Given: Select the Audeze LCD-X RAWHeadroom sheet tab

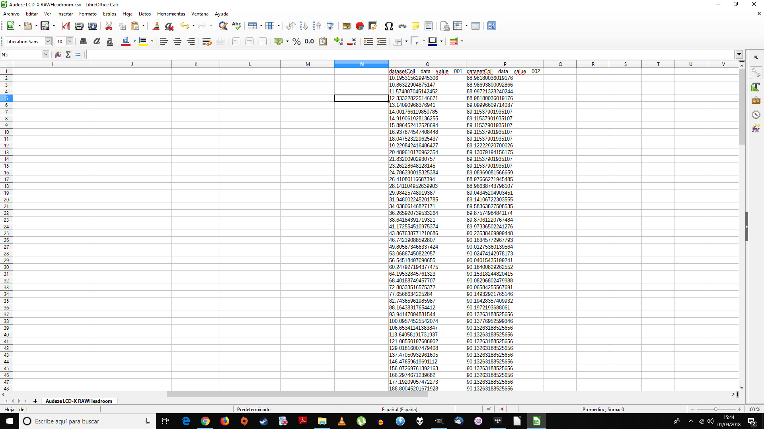Looking at the screenshot, I should pos(79,401).
